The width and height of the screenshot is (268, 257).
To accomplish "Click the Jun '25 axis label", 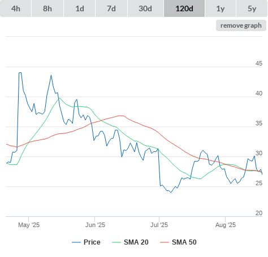I will (x=95, y=225).
